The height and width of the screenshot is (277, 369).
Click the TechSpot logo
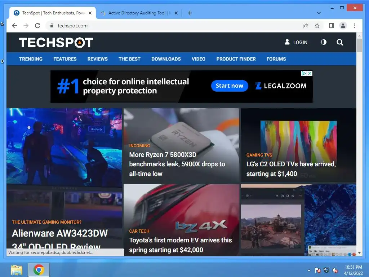56,43
